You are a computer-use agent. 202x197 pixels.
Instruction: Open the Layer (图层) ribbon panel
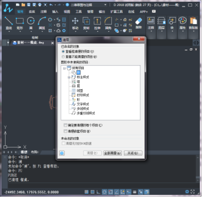(162, 24)
